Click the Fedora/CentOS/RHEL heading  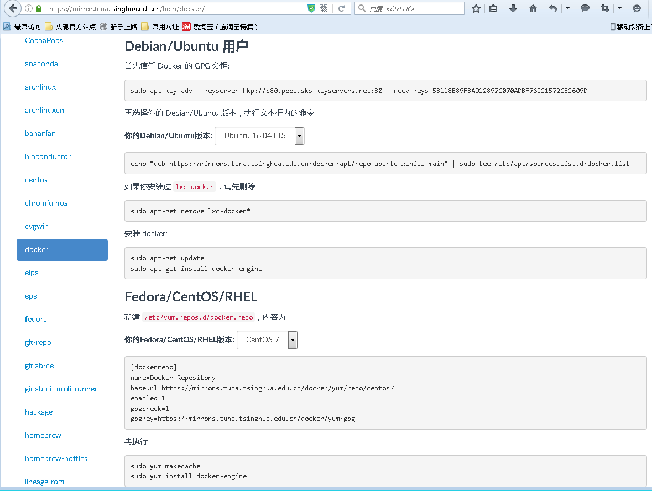pos(191,297)
